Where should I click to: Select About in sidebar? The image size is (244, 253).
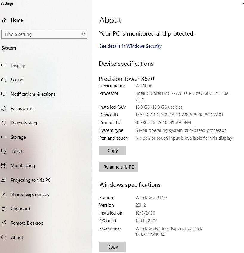(x=17, y=237)
